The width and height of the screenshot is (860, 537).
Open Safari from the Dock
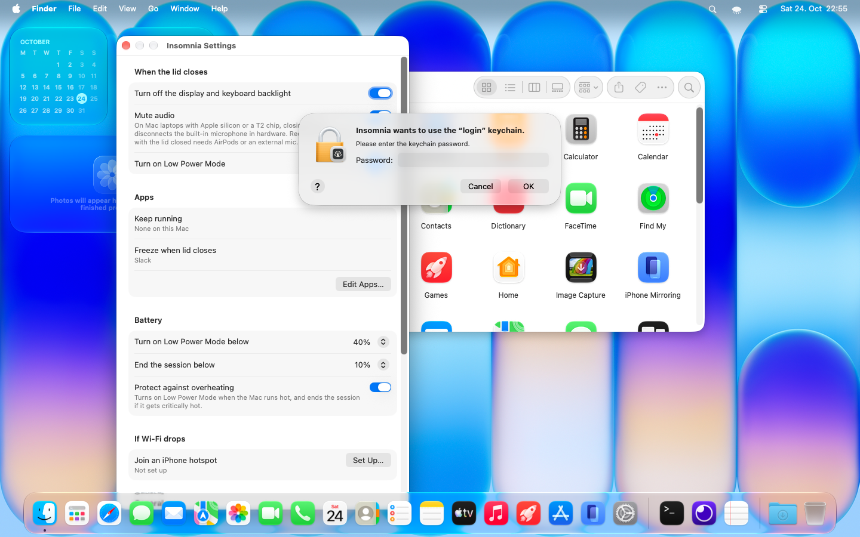(109, 513)
